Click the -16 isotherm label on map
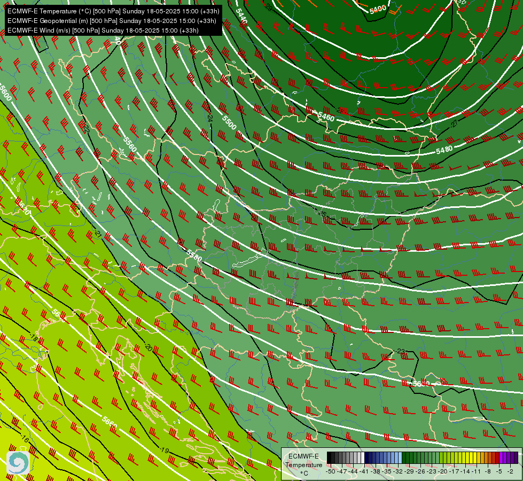This screenshot has height=481, width=523. coord(24,438)
